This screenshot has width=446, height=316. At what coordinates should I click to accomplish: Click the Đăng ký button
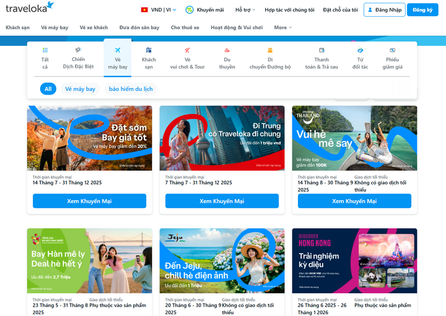tap(422, 10)
